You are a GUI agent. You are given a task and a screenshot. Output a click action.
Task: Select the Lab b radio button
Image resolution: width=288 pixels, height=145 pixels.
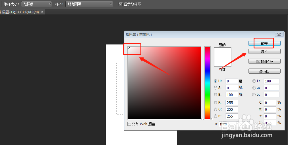tap(254, 95)
